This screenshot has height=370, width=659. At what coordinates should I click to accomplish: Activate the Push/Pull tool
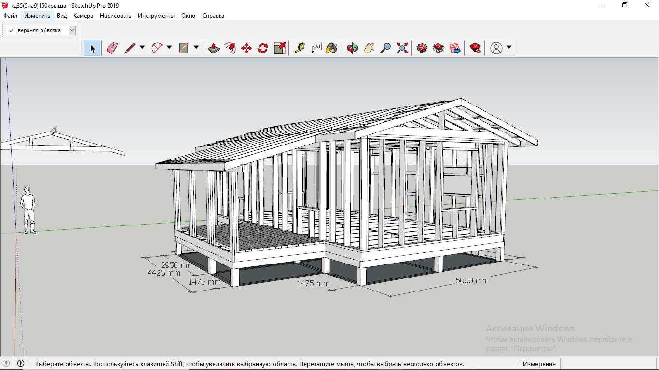click(x=214, y=48)
